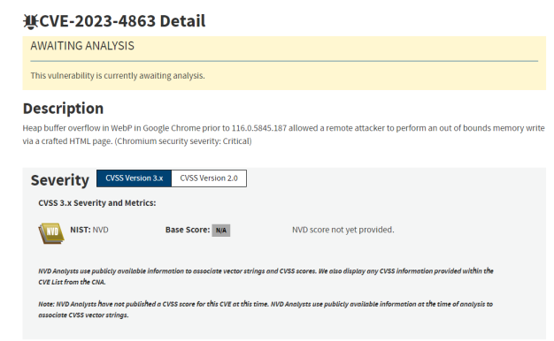554x341 pixels.
Task: Click the AWAITING ANALYSIS banner title
Action: pyautogui.click(x=82, y=46)
